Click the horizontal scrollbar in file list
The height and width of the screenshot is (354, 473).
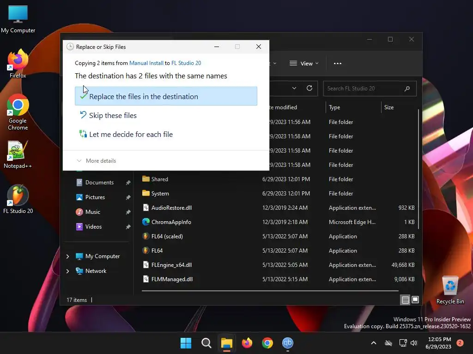[270, 291]
